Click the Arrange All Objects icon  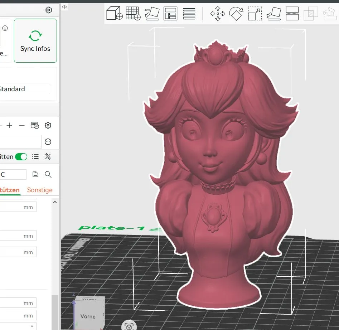click(x=170, y=14)
